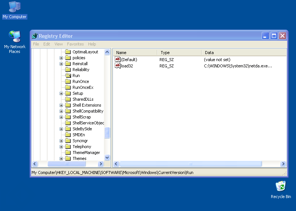Select the SharedDLLs folder icon
Image resolution: width=296 pixels, height=211 pixels.
(x=68, y=99)
